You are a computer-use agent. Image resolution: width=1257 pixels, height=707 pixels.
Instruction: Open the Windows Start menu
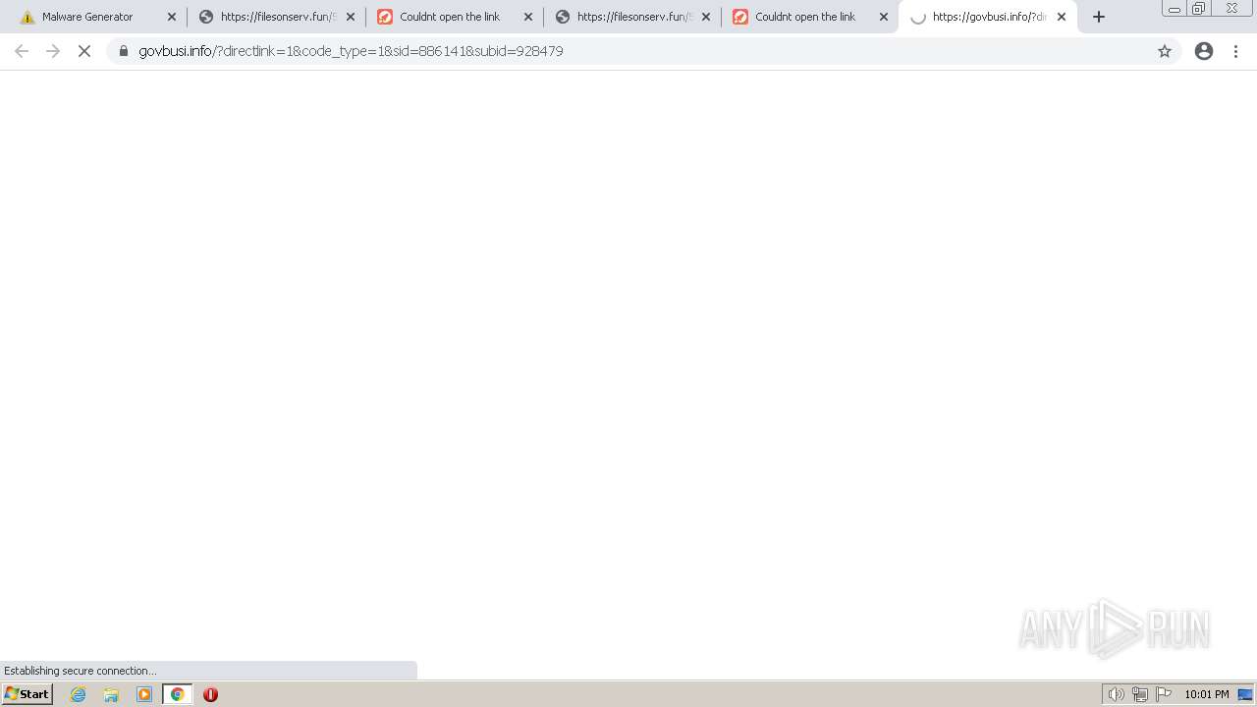pyautogui.click(x=27, y=694)
